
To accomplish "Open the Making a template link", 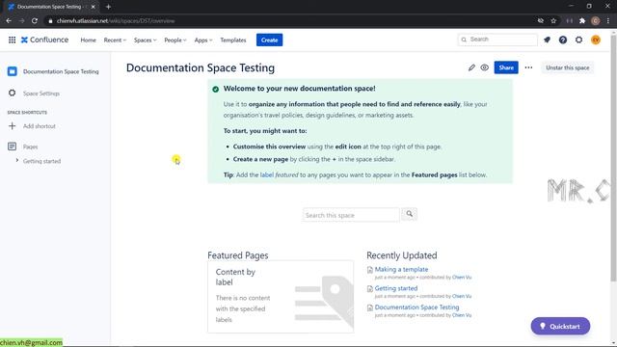I will point(401,270).
